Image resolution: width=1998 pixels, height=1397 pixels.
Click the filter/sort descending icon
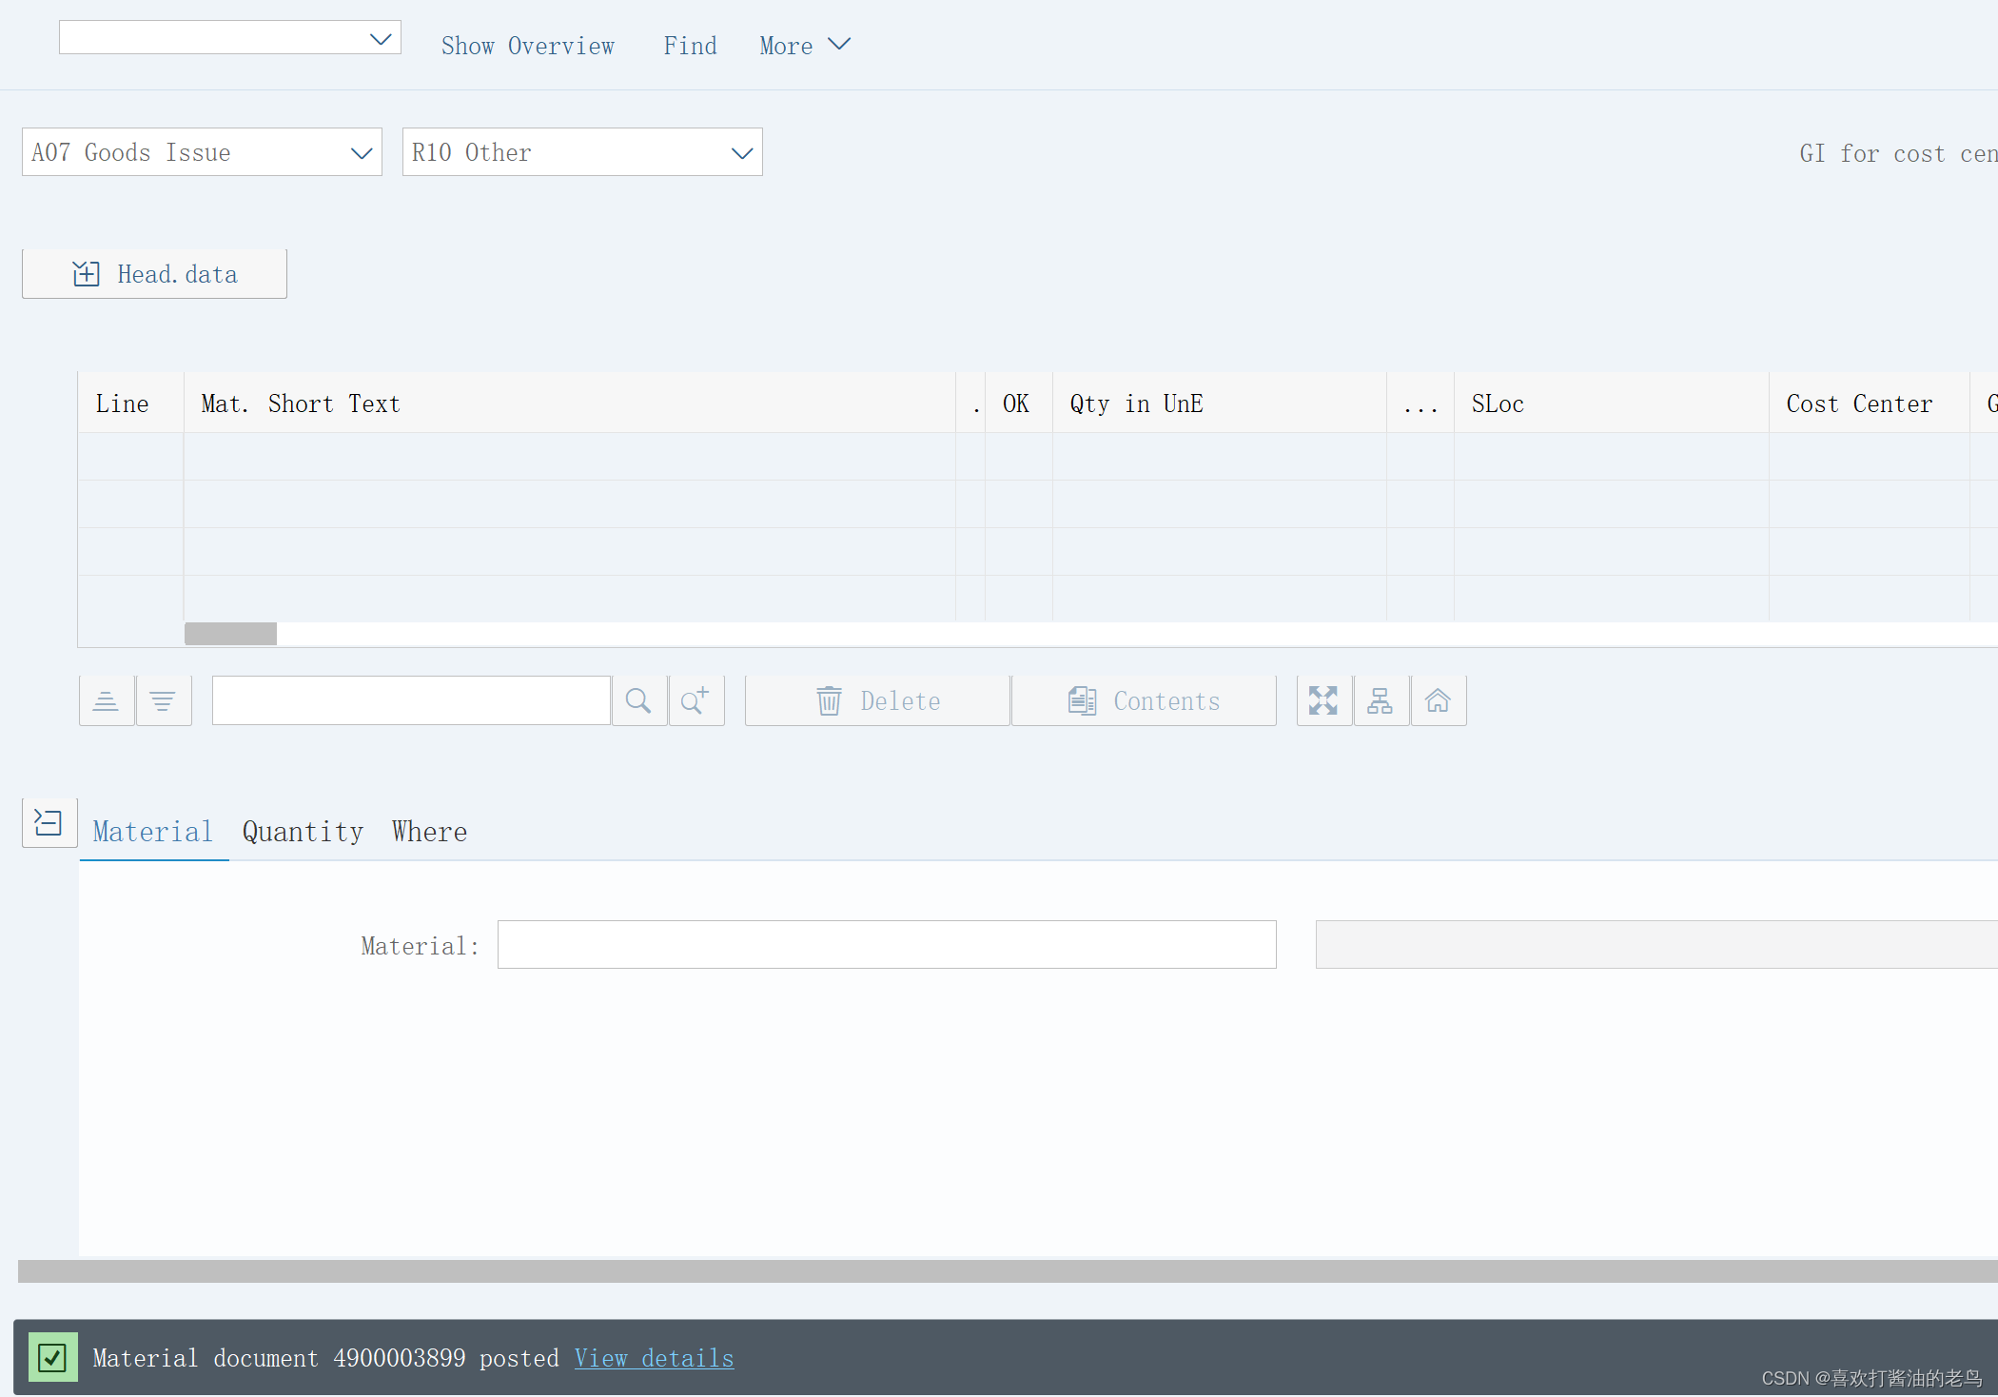pyautogui.click(x=164, y=699)
